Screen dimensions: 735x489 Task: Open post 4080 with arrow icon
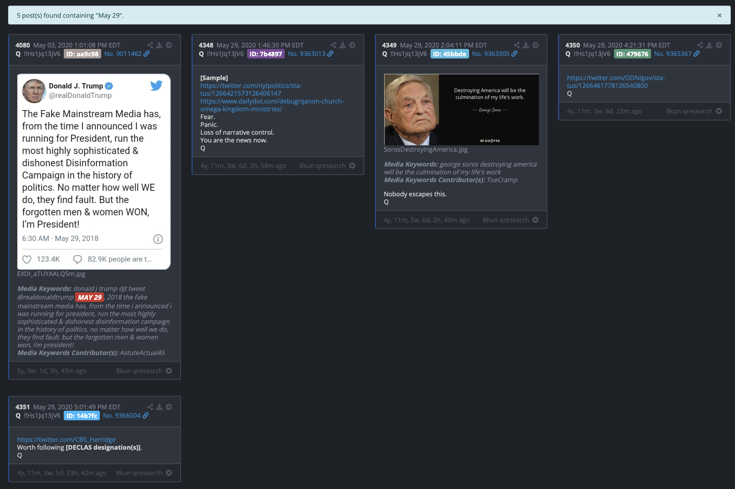click(x=169, y=45)
